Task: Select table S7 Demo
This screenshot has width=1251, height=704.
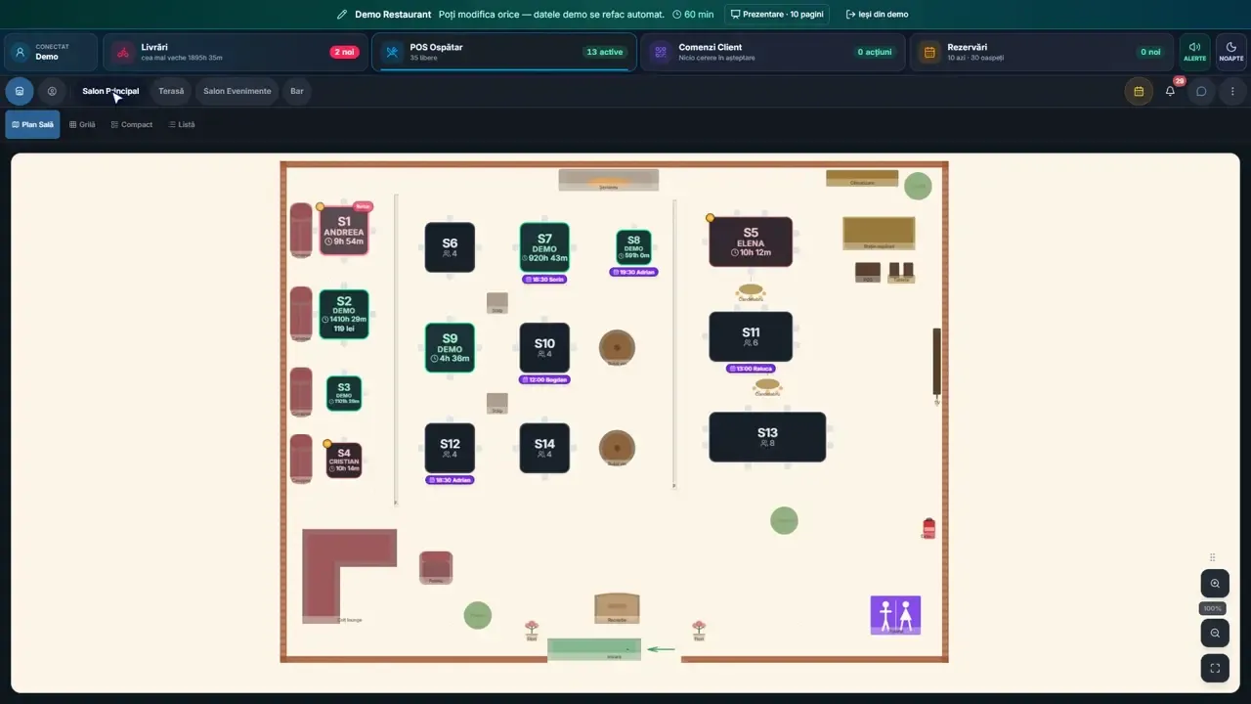Action: [x=544, y=247]
